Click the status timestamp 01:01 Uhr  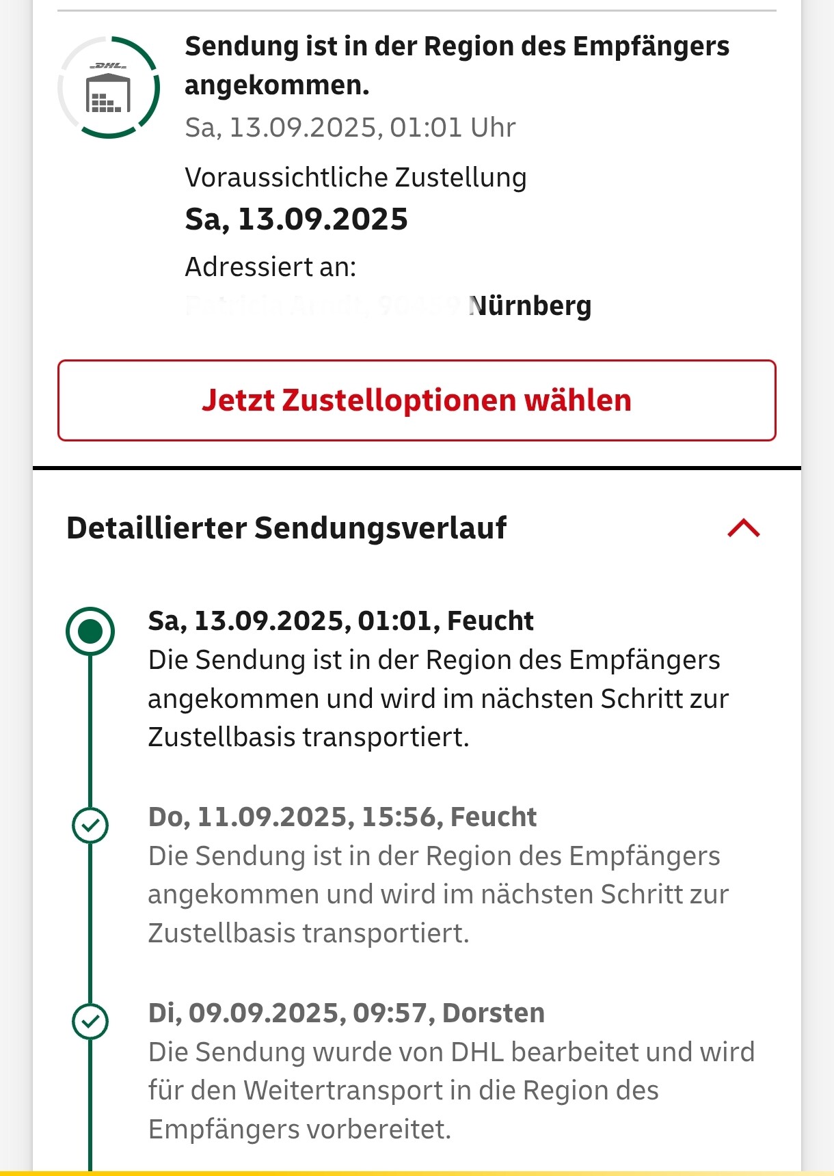tap(453, 128)
